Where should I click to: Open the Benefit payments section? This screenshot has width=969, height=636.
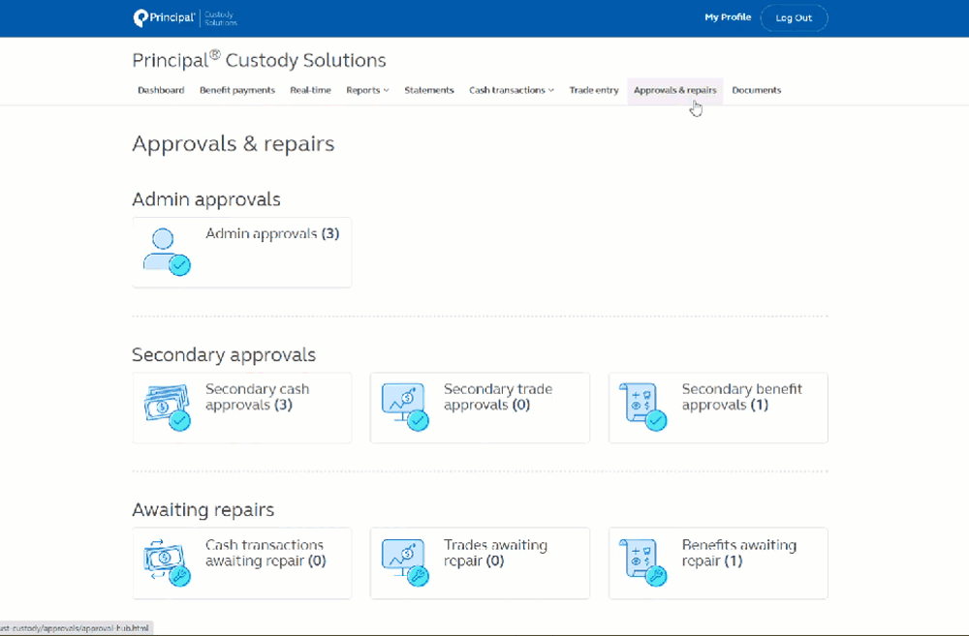[x=237, y=90]
